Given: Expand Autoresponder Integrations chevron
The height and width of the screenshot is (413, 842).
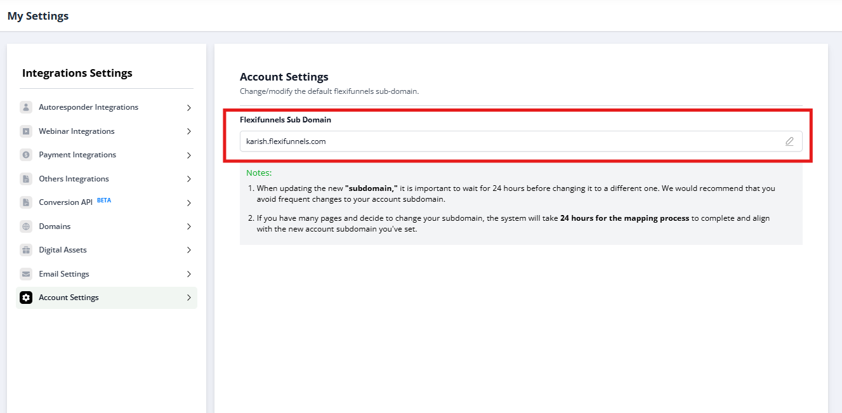Looking at the screenshot, I should (189, 108).
